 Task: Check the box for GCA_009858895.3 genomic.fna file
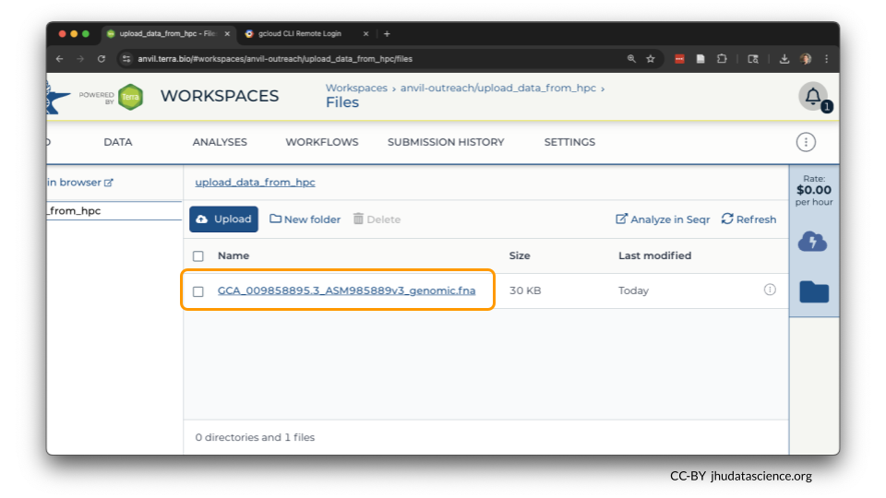tap(198, 291)
